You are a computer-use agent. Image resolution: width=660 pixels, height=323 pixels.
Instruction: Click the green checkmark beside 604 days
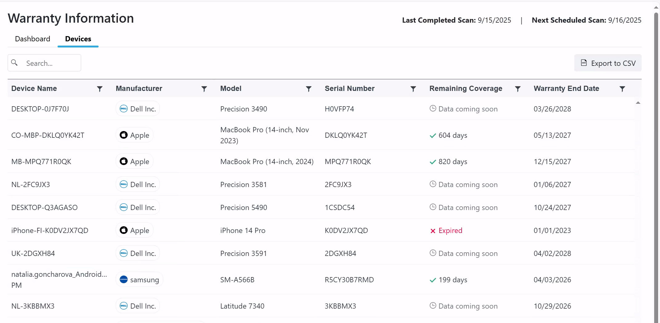(433, 136)
